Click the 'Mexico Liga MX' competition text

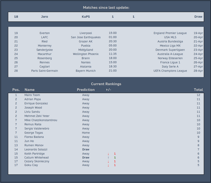[170, 46]
